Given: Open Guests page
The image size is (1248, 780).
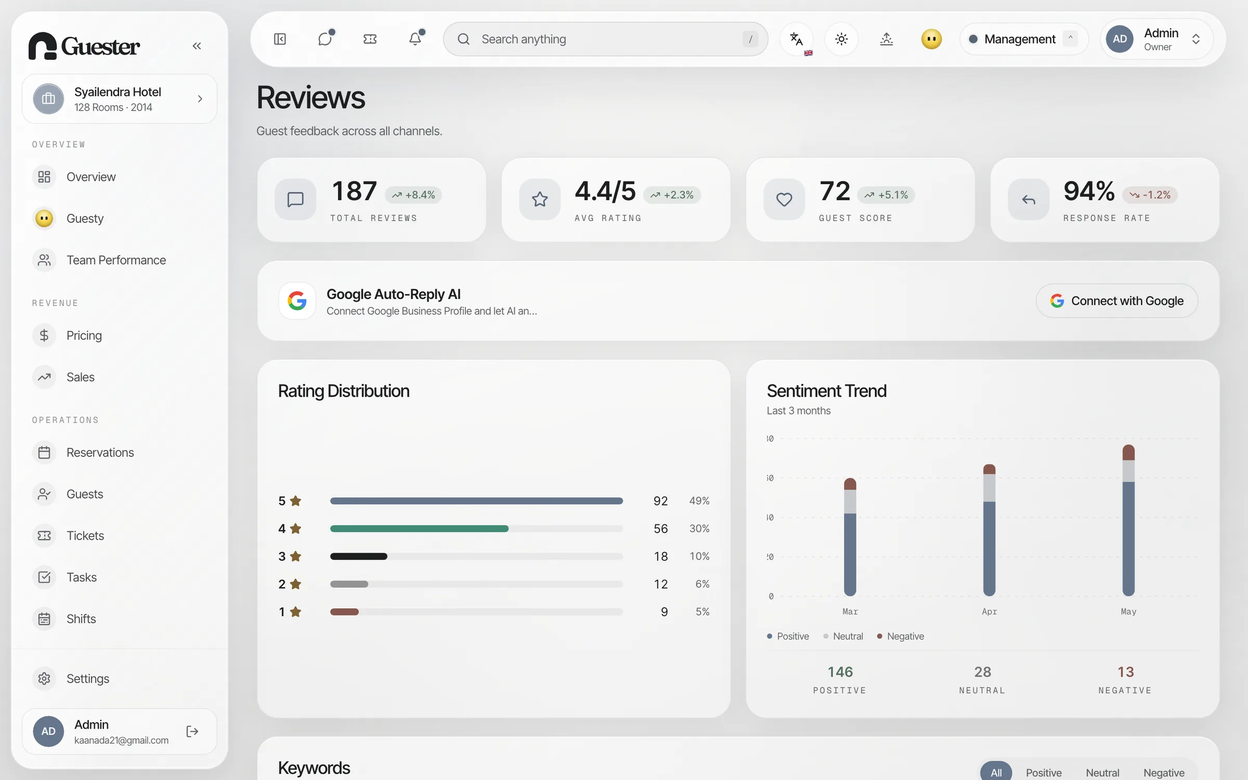Looking at the screenshot, I should click(120, 494).
